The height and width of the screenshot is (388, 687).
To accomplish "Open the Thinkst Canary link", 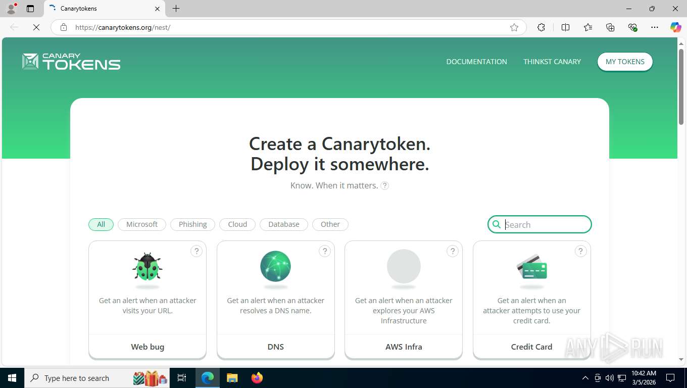I will click(x=552, y=62).
